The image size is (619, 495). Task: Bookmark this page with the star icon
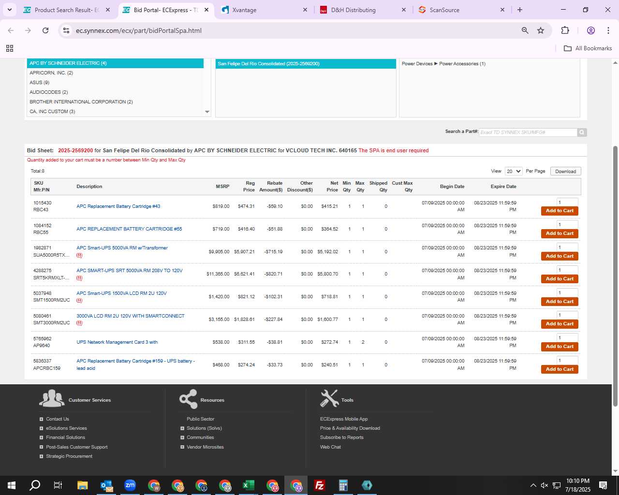[x=541, y=30]
